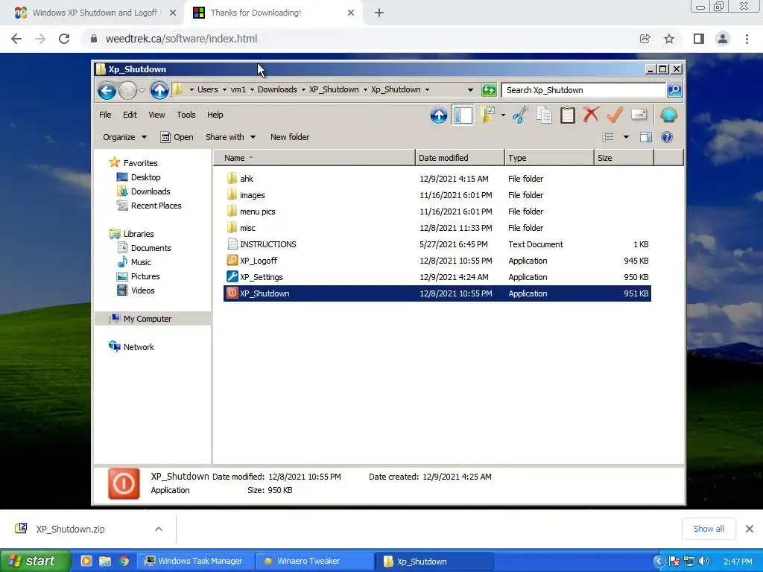Click the Cut scissors icon
Screen dimensions: 763x572
pos(520,115)
